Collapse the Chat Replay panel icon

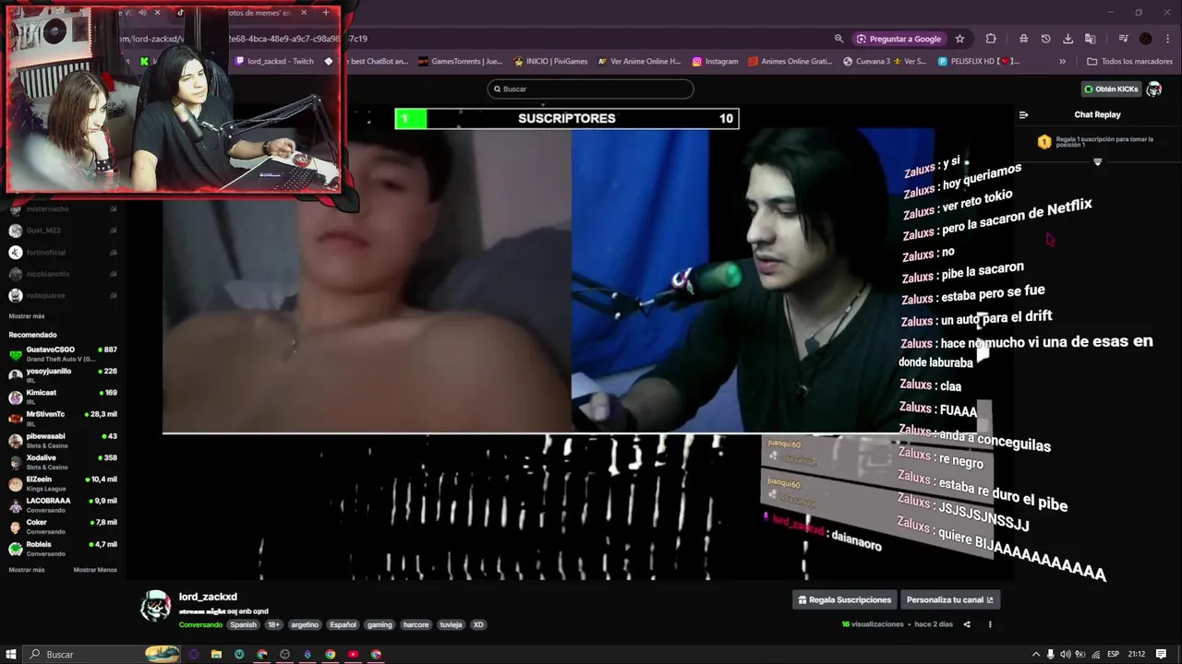1023,115
